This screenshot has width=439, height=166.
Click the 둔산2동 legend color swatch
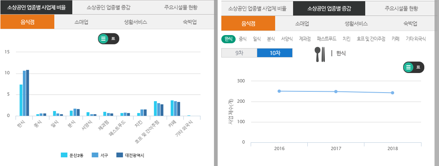tap(64, 155)
